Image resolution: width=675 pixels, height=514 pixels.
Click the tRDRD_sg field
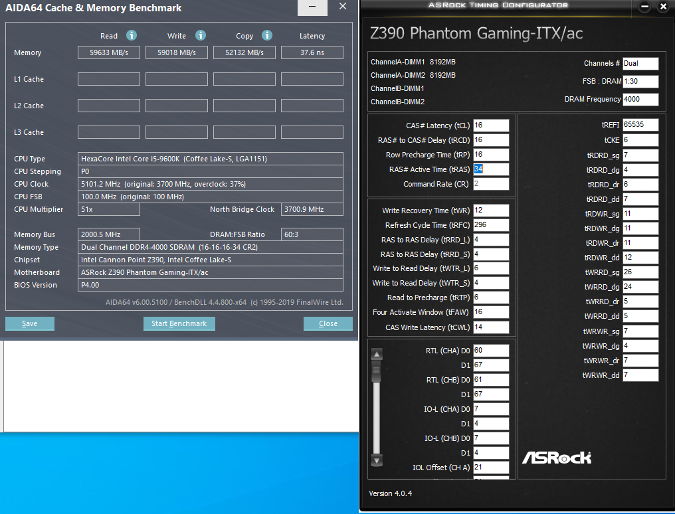[x=640, y=155]
